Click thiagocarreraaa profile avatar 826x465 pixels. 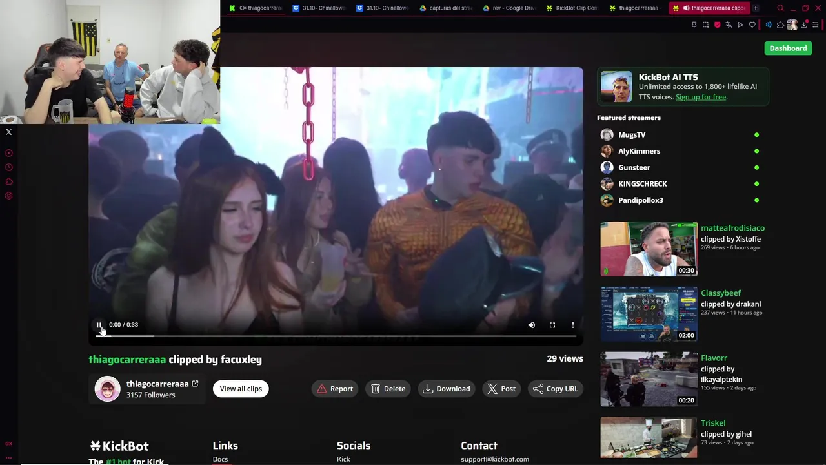(107, 389)
